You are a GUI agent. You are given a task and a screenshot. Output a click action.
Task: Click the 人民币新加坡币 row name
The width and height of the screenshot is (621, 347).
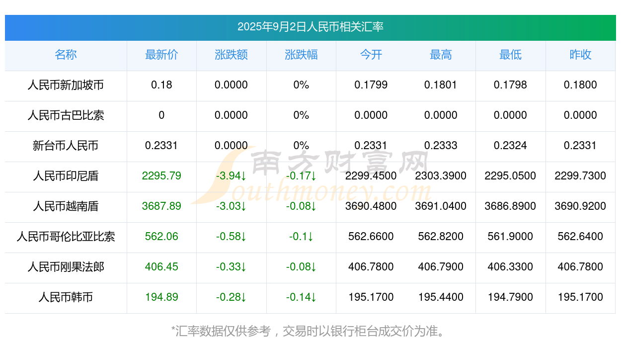(66, 85)
